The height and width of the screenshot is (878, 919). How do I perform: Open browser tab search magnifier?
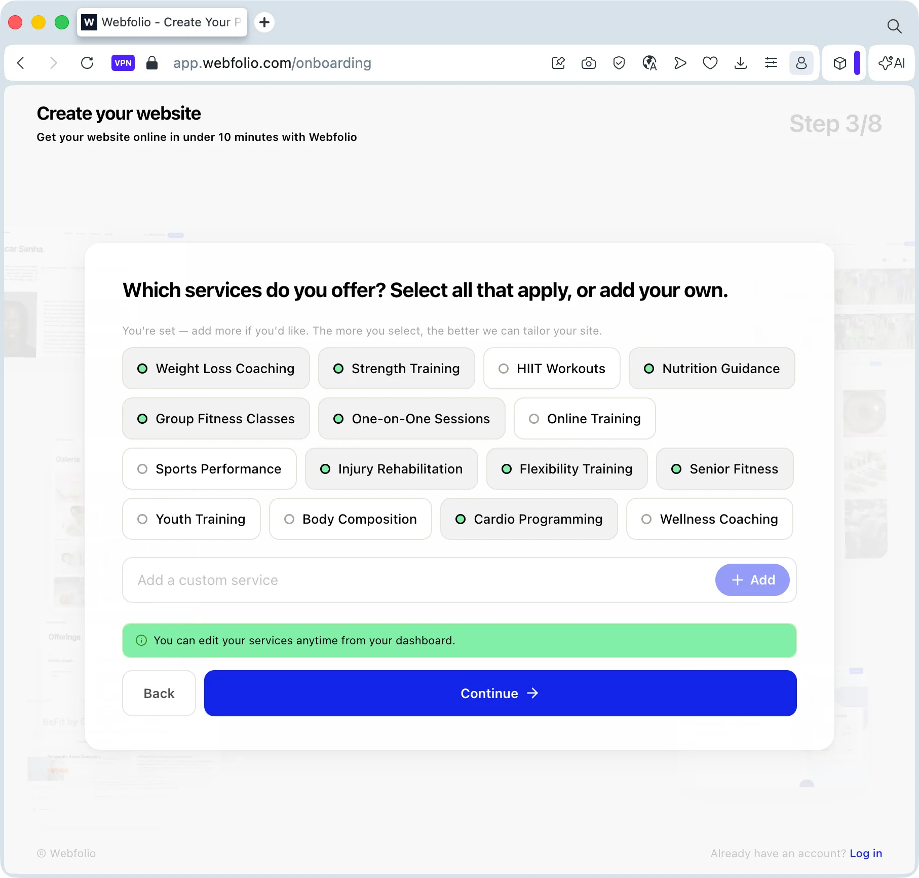pyautogui.click(x=895, y=26)
